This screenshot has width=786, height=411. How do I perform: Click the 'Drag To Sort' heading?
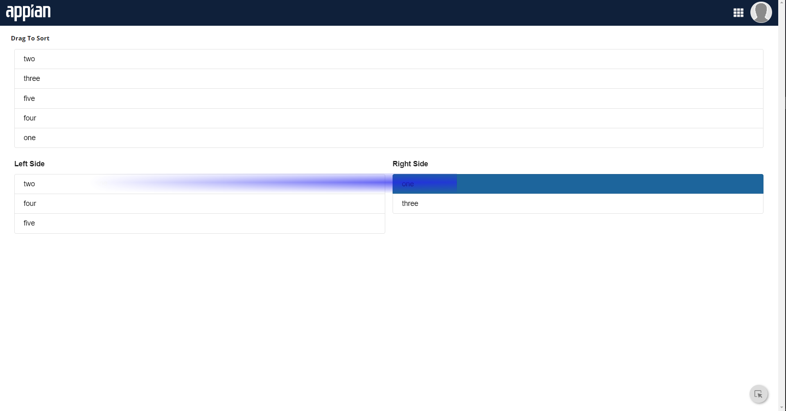pyautogui.click(x=30, y=38)
